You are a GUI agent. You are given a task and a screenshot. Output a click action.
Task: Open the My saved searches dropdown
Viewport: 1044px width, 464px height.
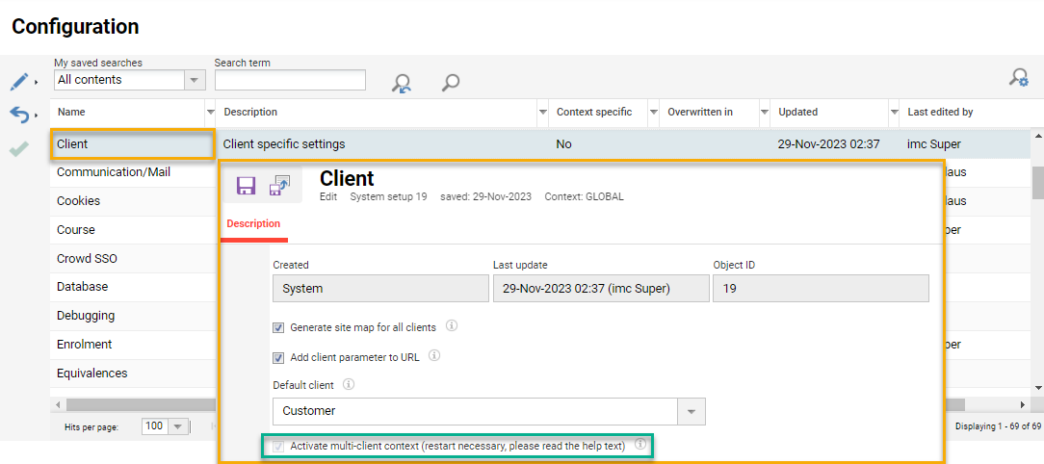195,80
